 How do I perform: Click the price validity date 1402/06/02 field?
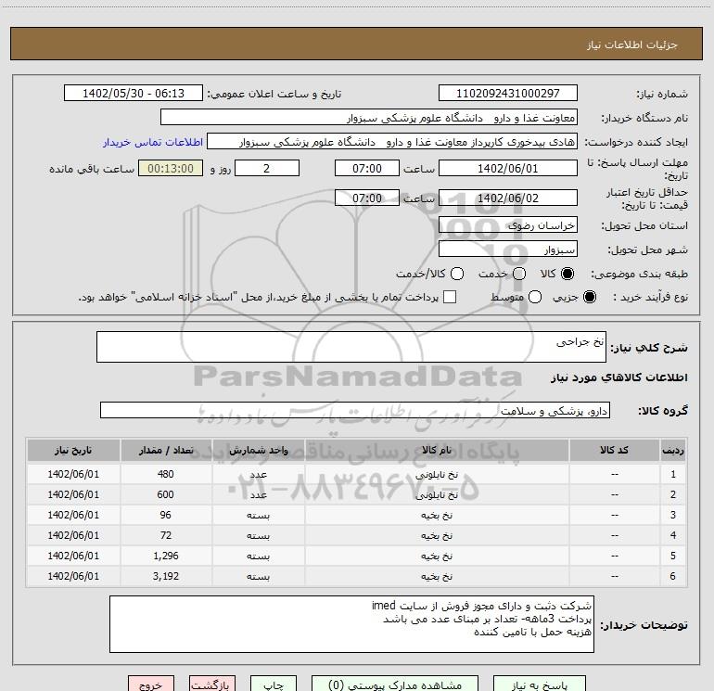click(508, 198)
